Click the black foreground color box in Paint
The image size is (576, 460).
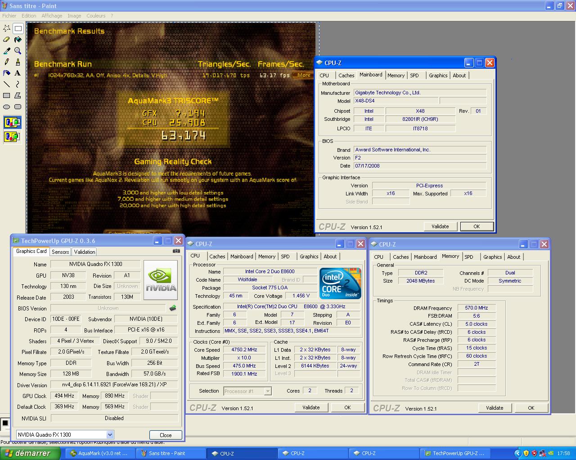coord(4,423)
